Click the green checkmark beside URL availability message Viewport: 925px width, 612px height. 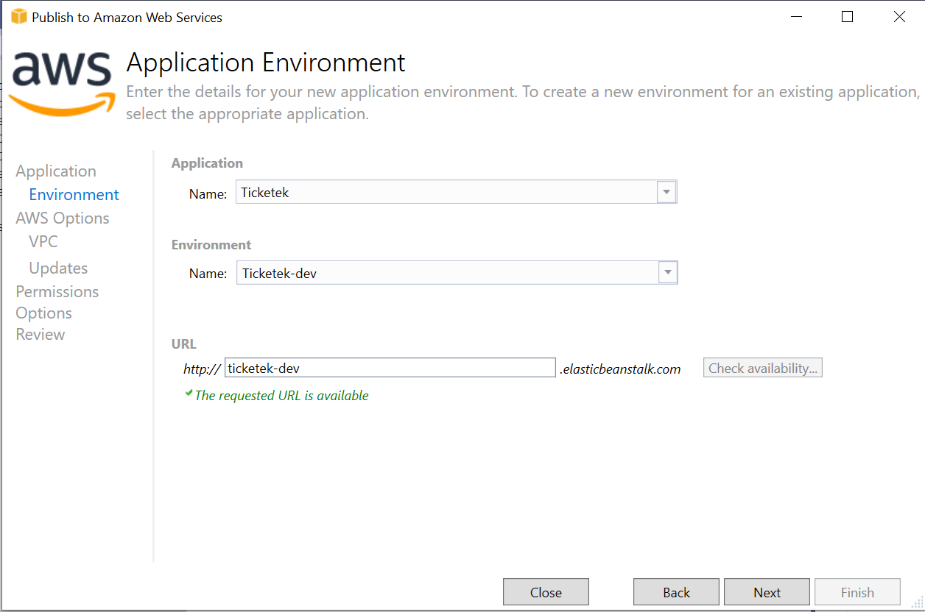pos(189,394)
